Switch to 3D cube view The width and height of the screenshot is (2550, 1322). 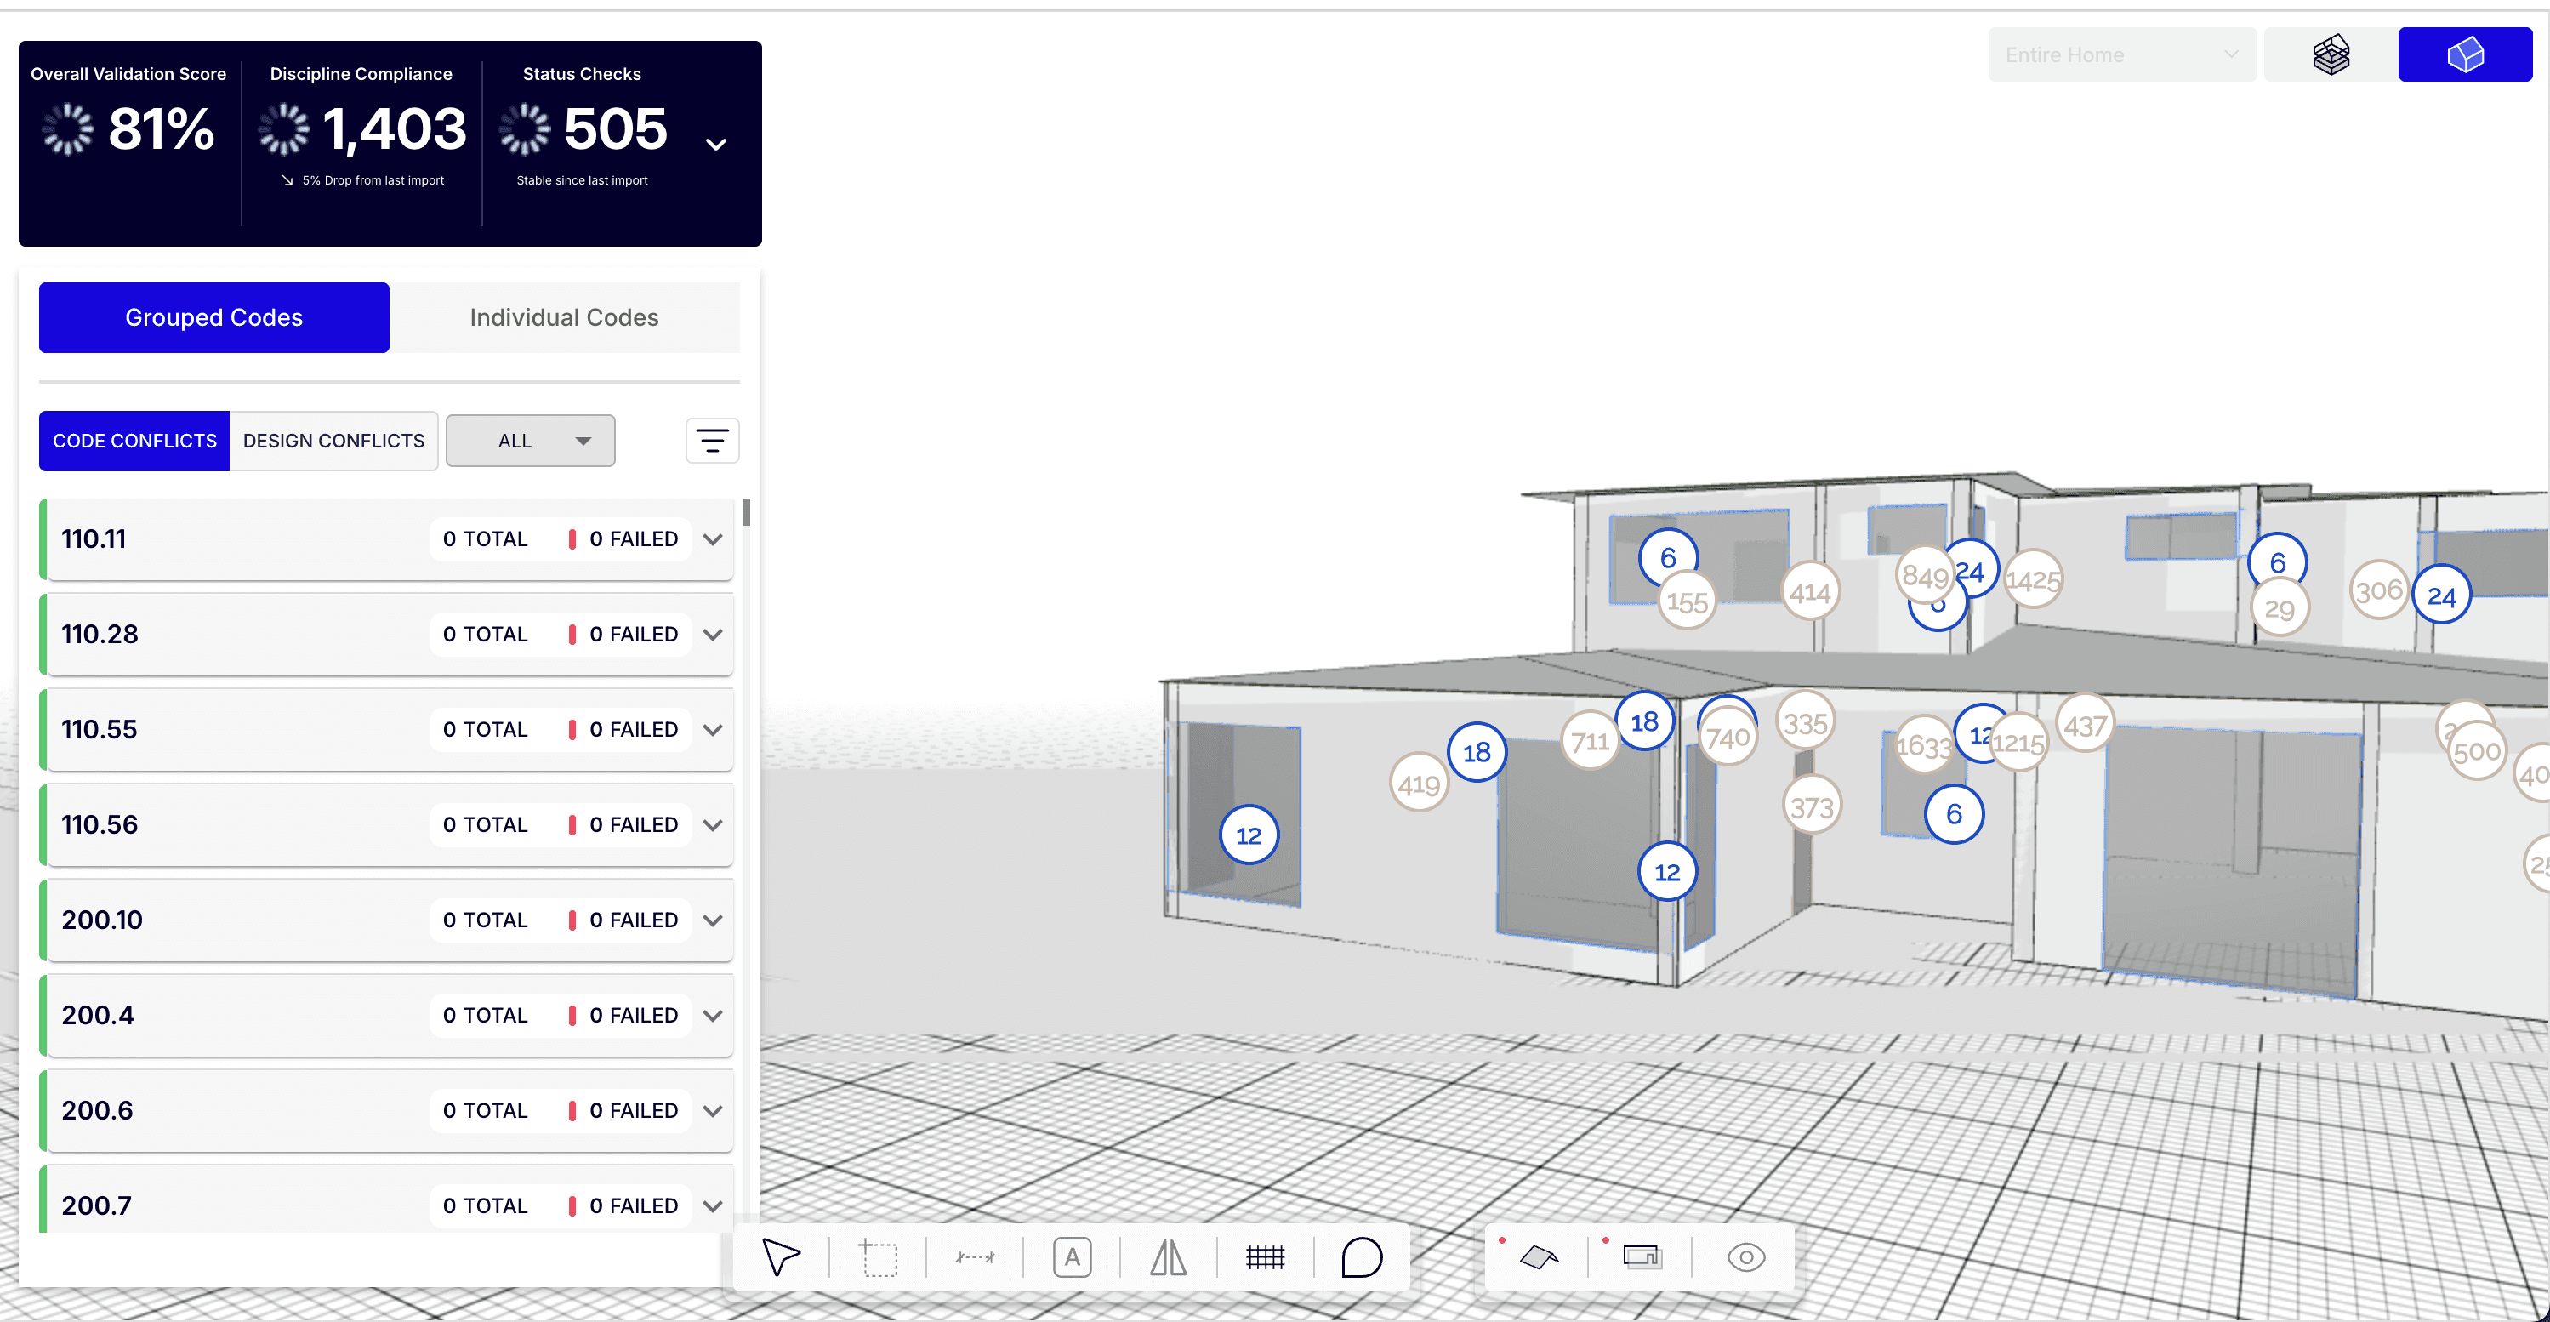[2465, 54]
